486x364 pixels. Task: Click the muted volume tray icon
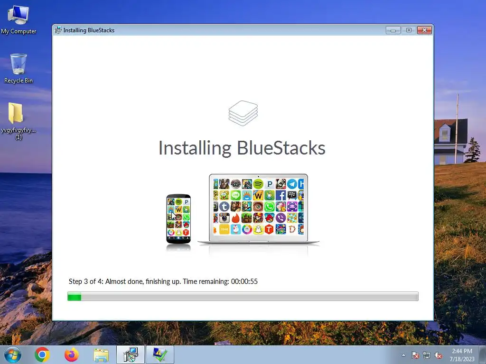[x=438, y=355]
